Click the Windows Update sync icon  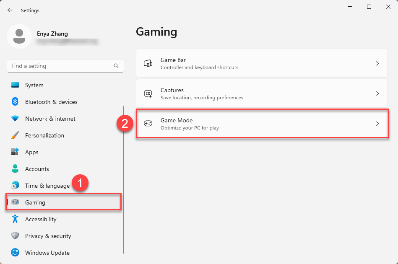15,253
